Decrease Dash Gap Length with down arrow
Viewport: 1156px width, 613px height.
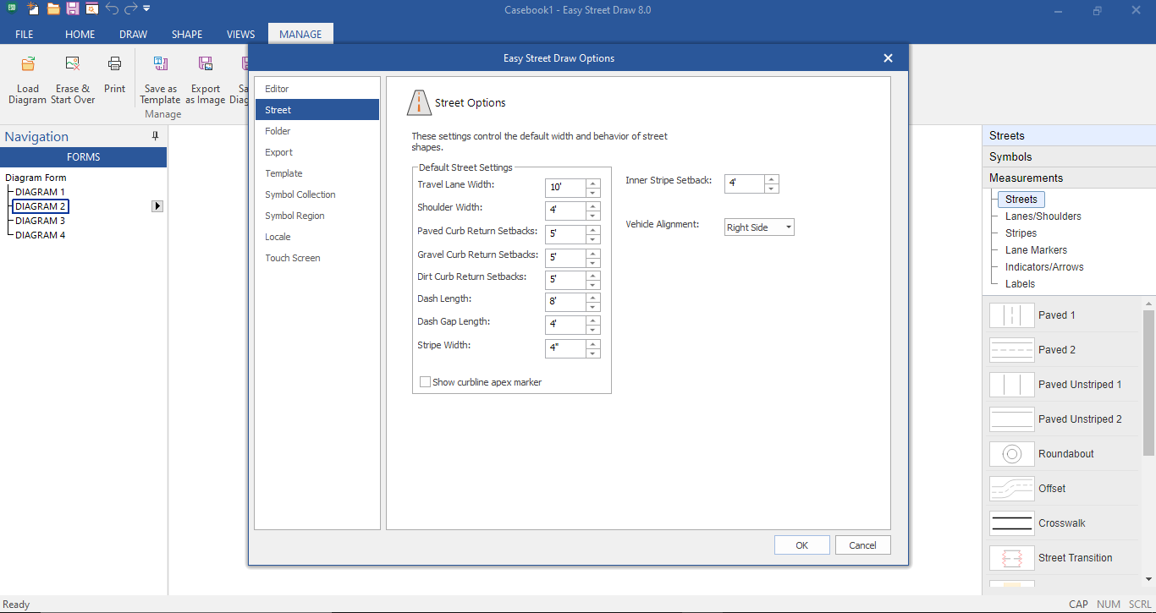pyautogui.click(x=593, y=330)
